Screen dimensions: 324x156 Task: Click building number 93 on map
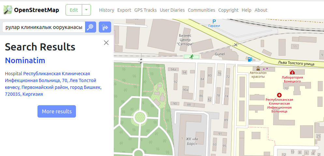(x=215, y=145)
